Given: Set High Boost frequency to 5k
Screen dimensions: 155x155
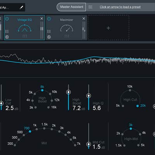Looking at the screenshot, I should click(34, 94).
